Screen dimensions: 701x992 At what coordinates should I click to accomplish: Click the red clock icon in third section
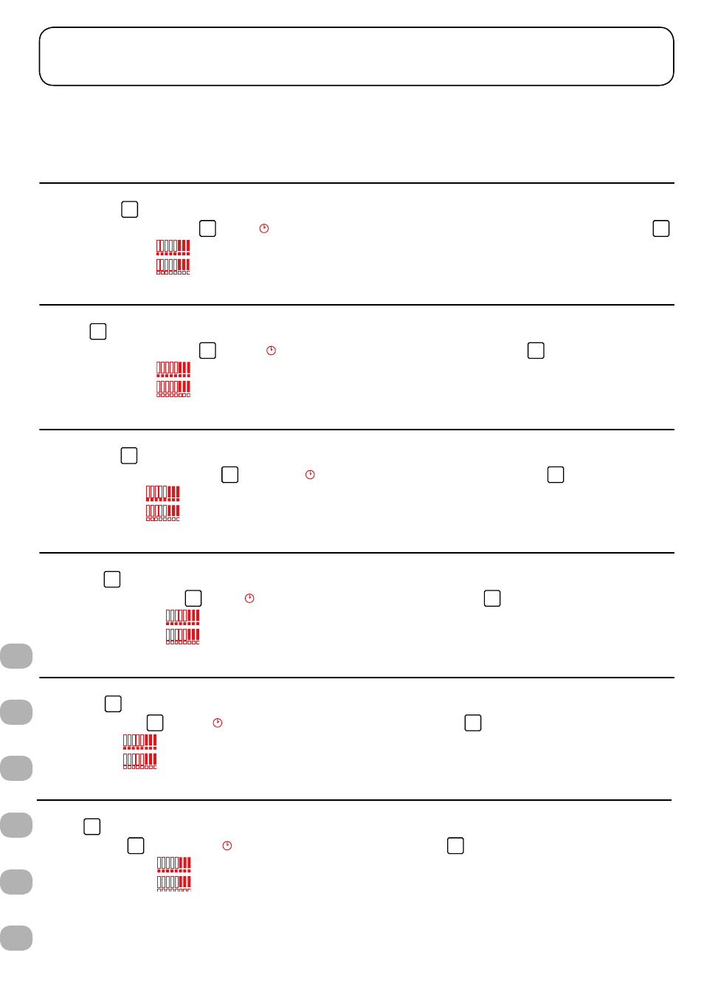point(310,475)
